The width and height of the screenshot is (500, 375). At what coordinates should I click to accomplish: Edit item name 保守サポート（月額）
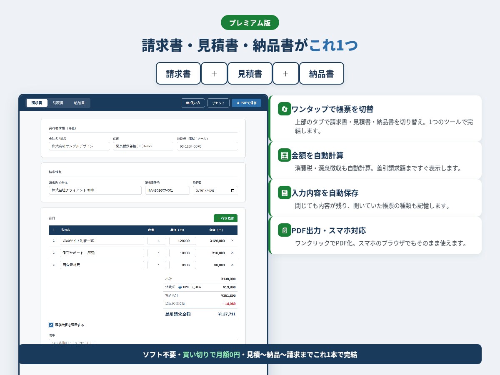tap(102, 253)
